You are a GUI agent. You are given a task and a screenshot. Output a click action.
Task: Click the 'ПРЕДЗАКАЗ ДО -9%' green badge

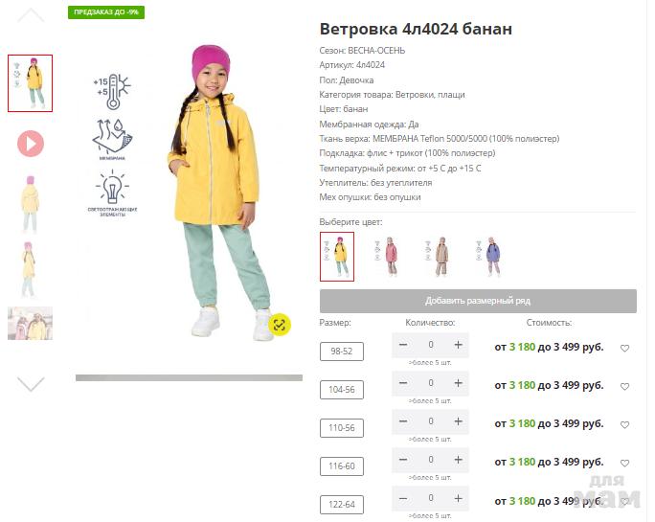click(106, 12)
